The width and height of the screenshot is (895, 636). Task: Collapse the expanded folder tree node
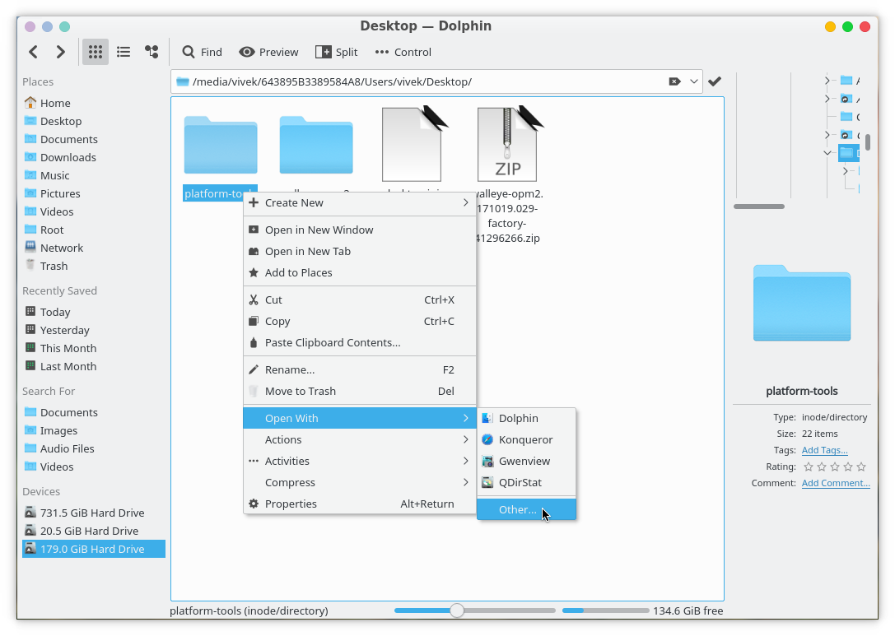(827, 153)
